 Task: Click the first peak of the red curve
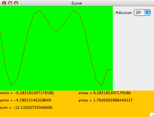[x=39, y=10]
